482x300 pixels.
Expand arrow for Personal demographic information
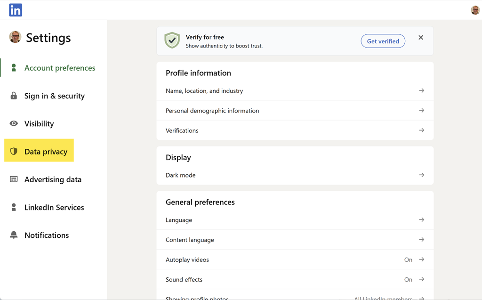point(421,110)
